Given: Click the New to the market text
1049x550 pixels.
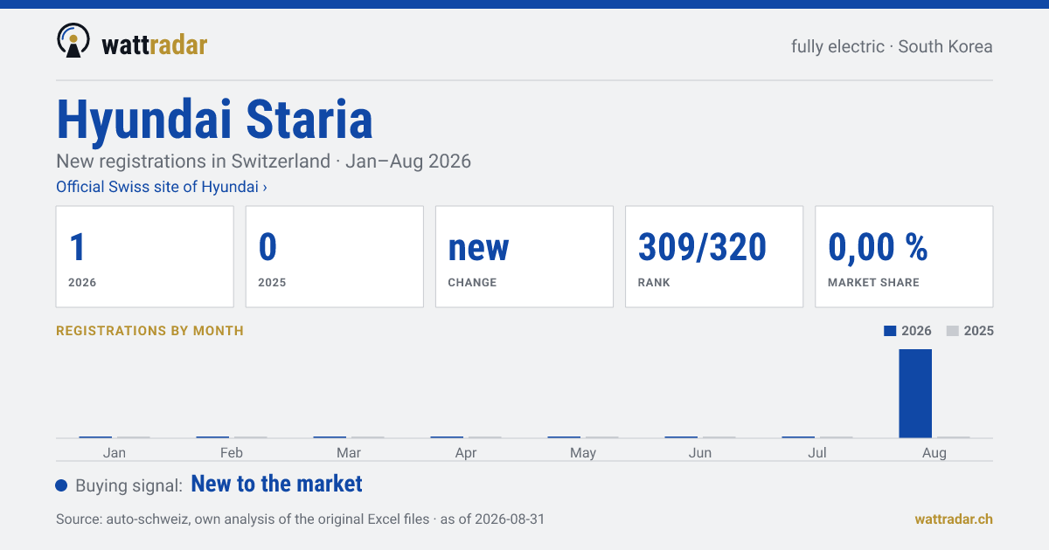Looking at the screenshot, I should pyautogui.click(x=276, y=484).
